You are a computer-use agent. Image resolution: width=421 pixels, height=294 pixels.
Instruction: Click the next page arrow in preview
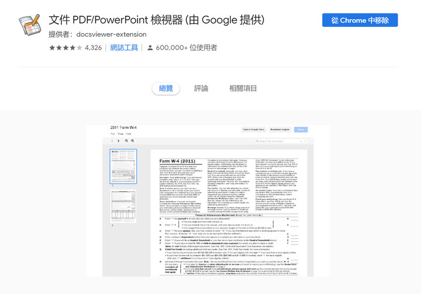(x=118, y=141)
